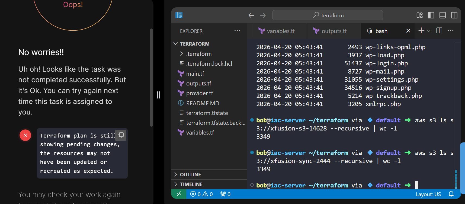Open the new terminal launch profile dropdown
Screen dimensions: 465x204
[x=429, y=31]
